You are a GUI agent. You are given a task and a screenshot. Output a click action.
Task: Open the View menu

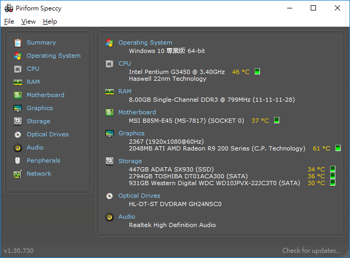[x=28, y=21]
